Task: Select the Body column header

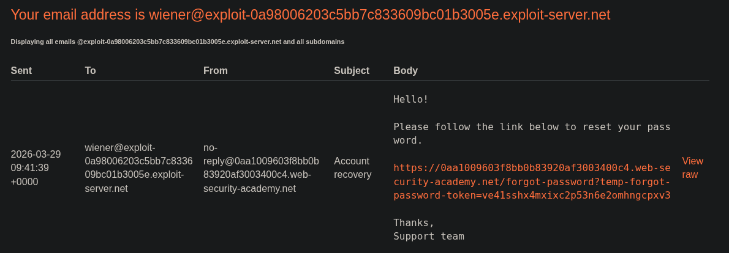Action: coord(405,70)
